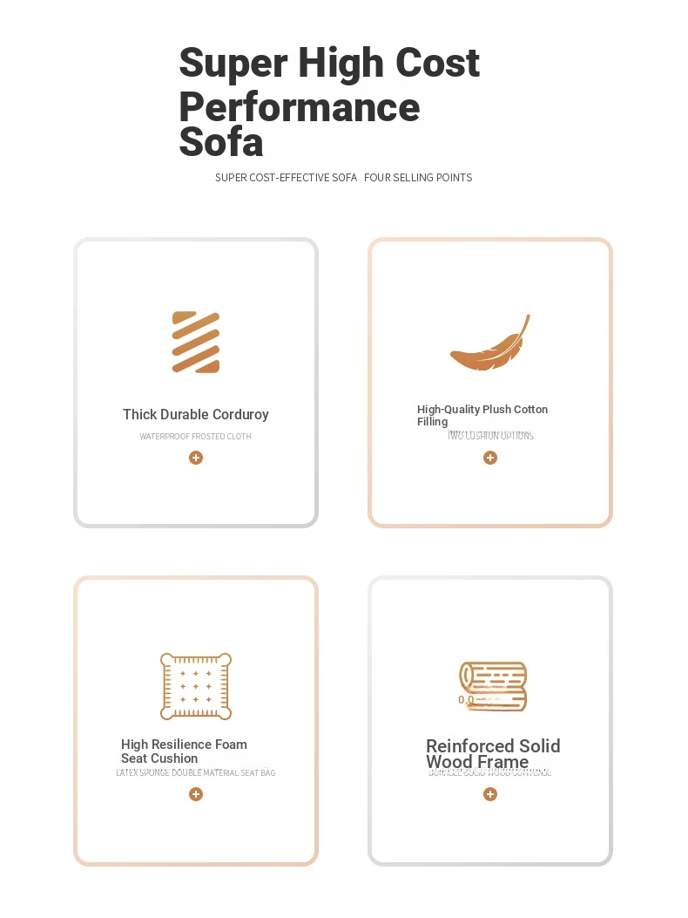Select 'High-Quality Plush Cotton Filling' heading
Viewport: 688px width, 918px height.
pyautogui.click(x=482, y=415)
